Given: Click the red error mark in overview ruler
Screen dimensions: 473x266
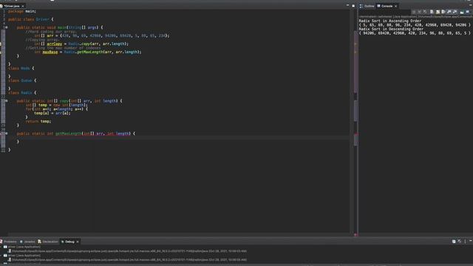Looking at the screenshot, I should (x=355, y=134).
